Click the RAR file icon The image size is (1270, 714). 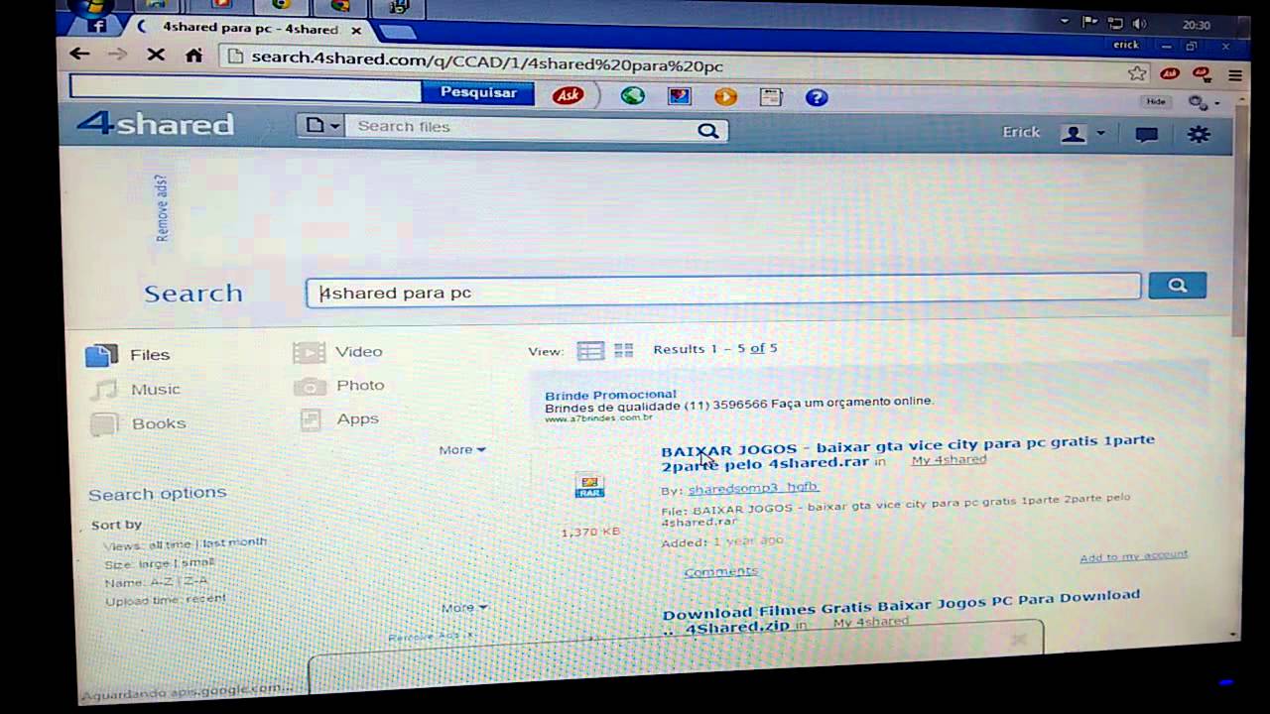click(589, 486)
